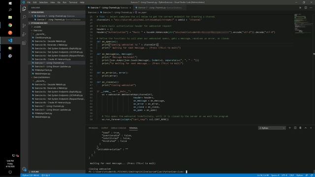Expand the Outline section
315x177 pixels.
(57, 172)
